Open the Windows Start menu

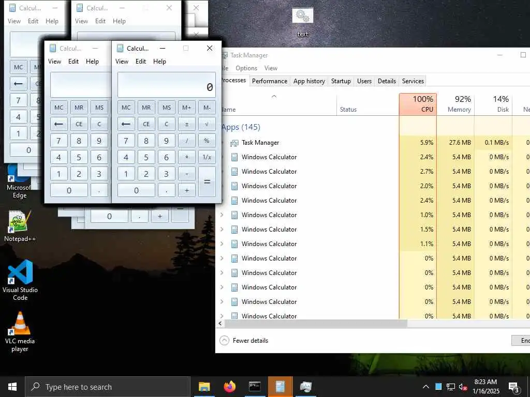pyautogui.click(x=12, y=387)
